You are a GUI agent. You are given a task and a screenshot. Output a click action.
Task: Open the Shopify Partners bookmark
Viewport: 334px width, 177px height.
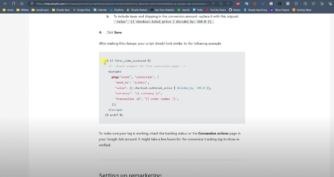click(x=137, y=10)
